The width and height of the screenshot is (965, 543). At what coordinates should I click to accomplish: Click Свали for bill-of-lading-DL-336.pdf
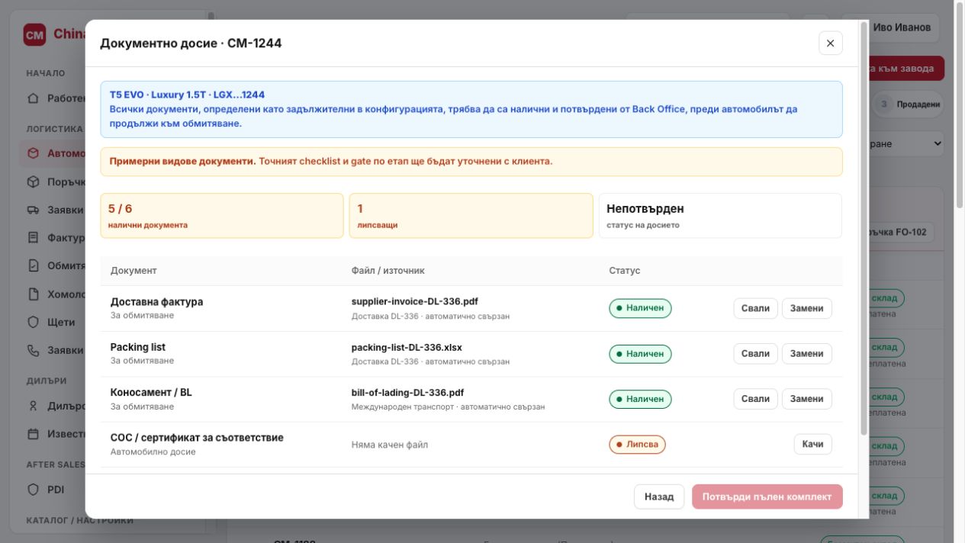pyautogui.click(x=755, y=399)
